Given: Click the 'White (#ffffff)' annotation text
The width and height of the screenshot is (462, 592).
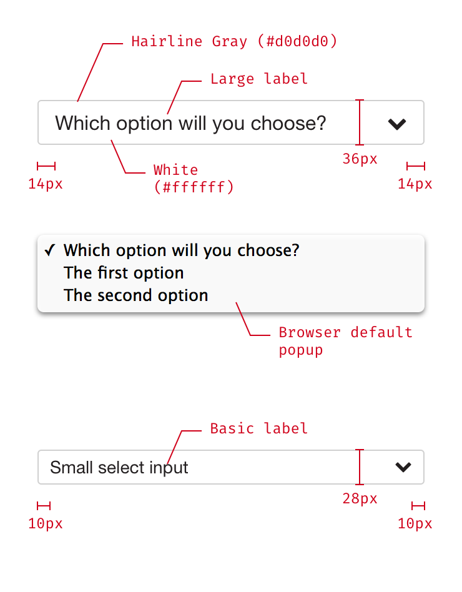Looking at the screenshot, I should pyautogui.click(x=194, y=178).
